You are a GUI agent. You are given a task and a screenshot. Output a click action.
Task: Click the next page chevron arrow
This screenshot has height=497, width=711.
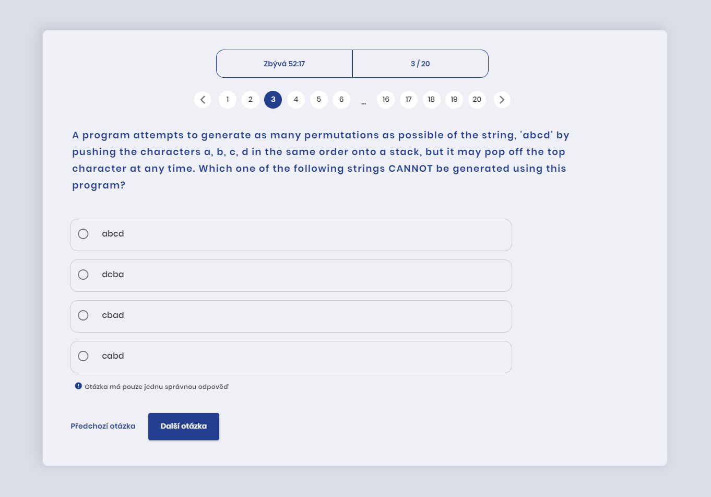pos(502,100)
